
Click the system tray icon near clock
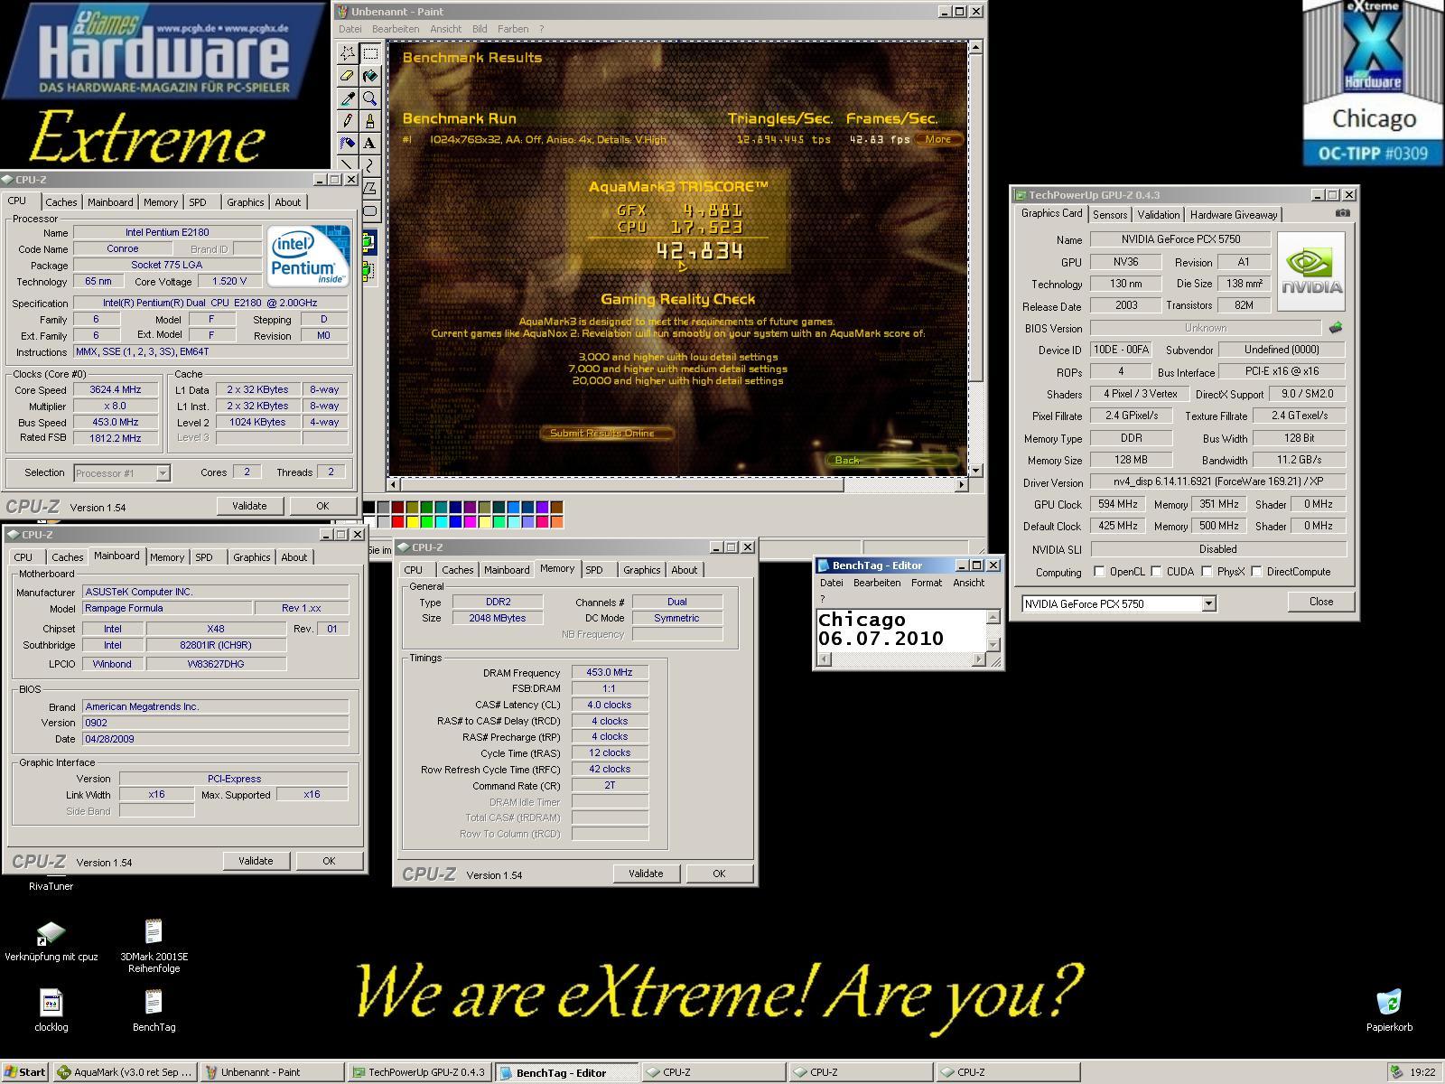tap(1396, 1072)
